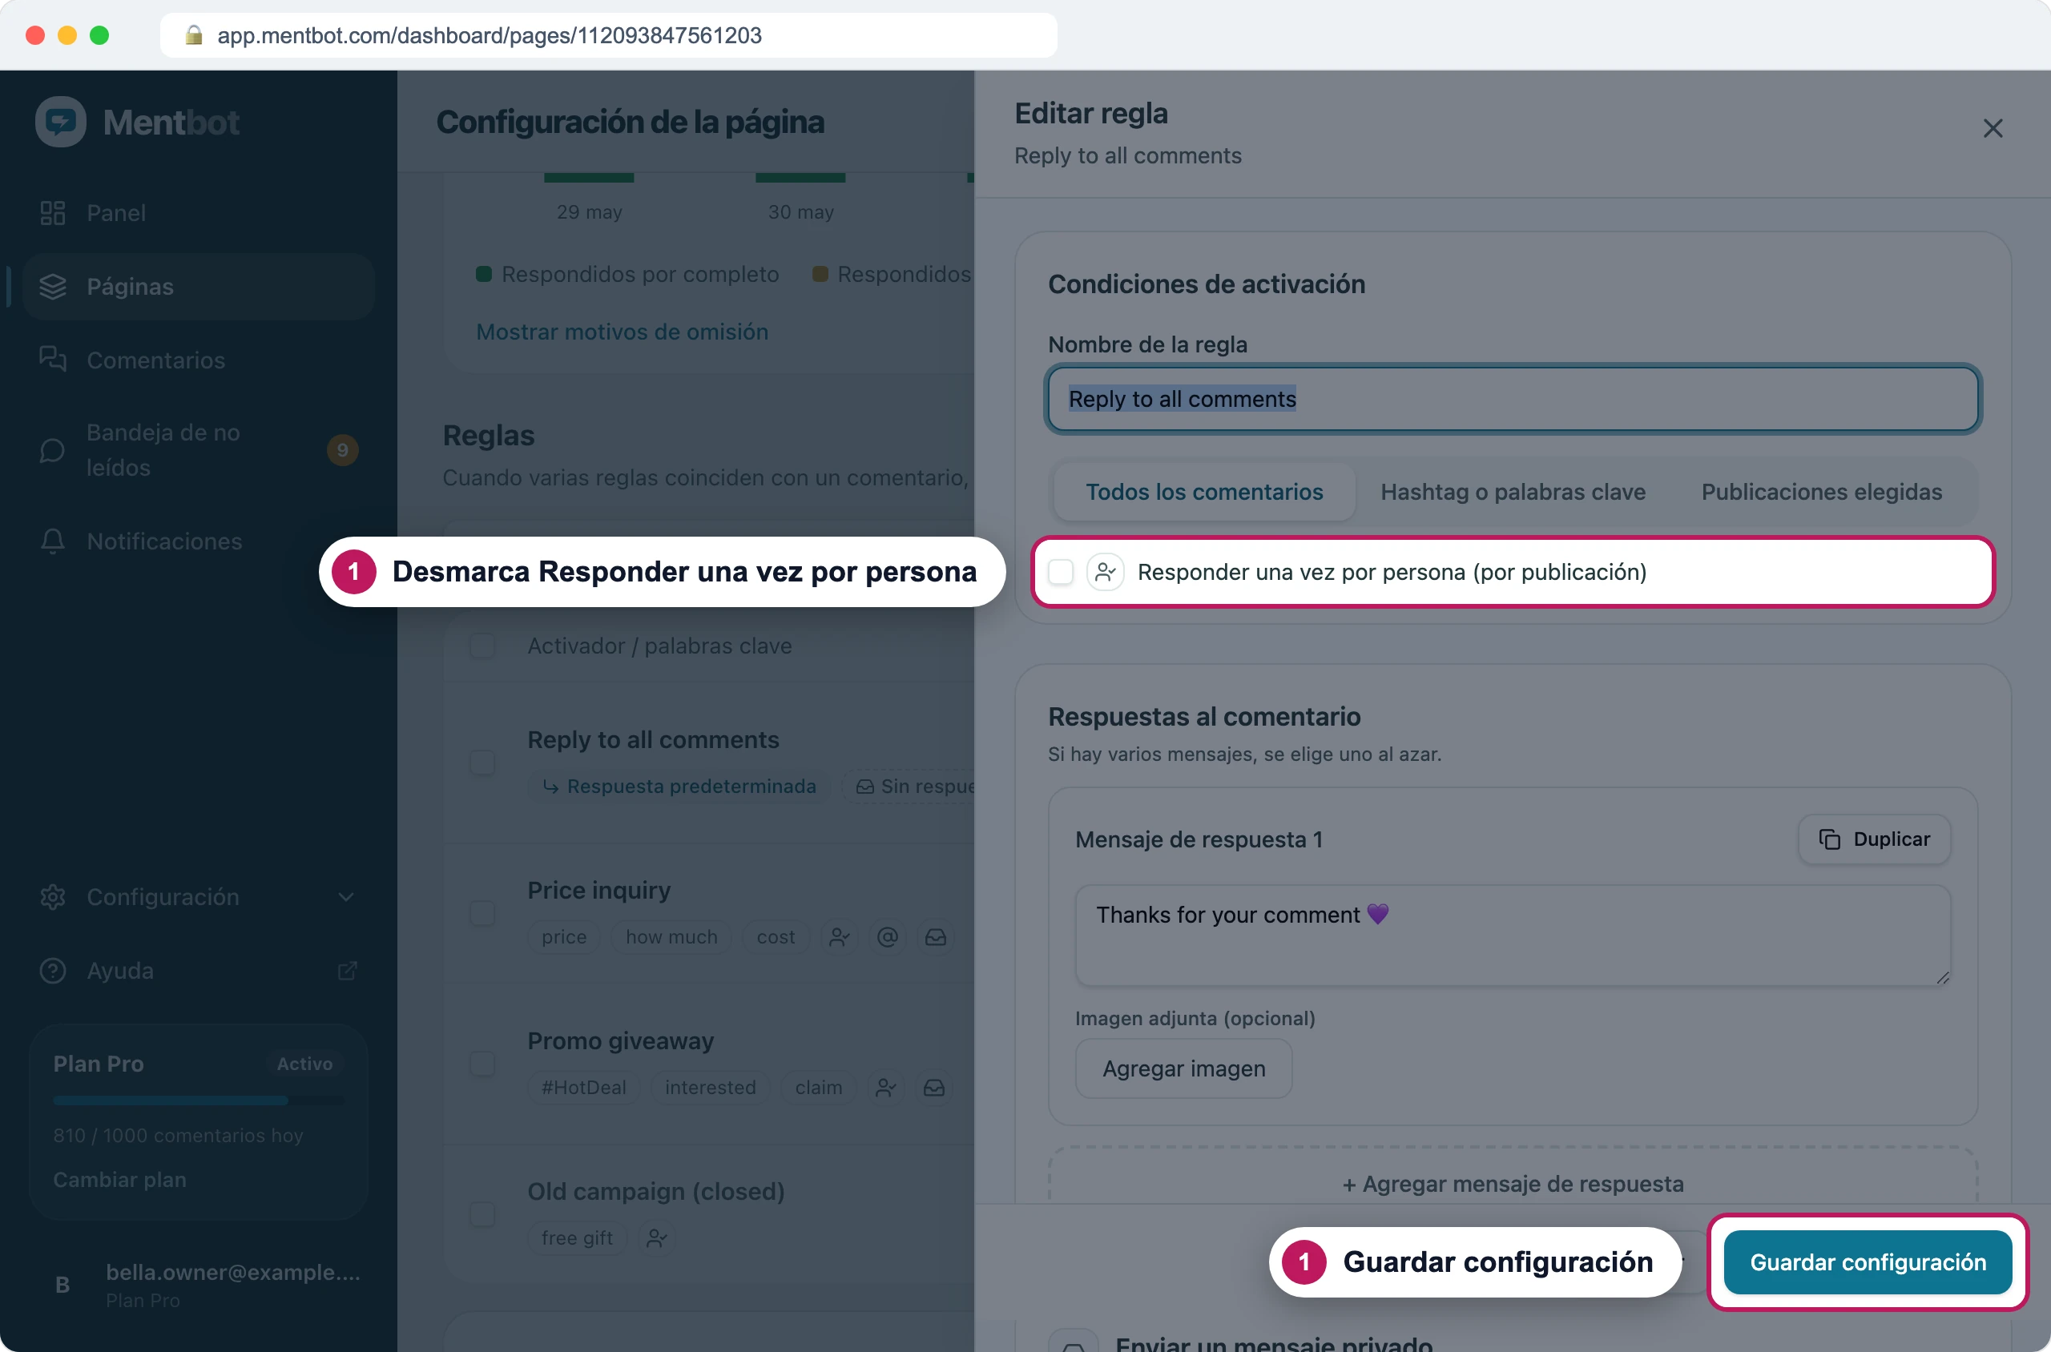Switch to Publicaciones elegidas tab
The height and width of the screenshot is (1352, 2051).
click(1822, 492)
